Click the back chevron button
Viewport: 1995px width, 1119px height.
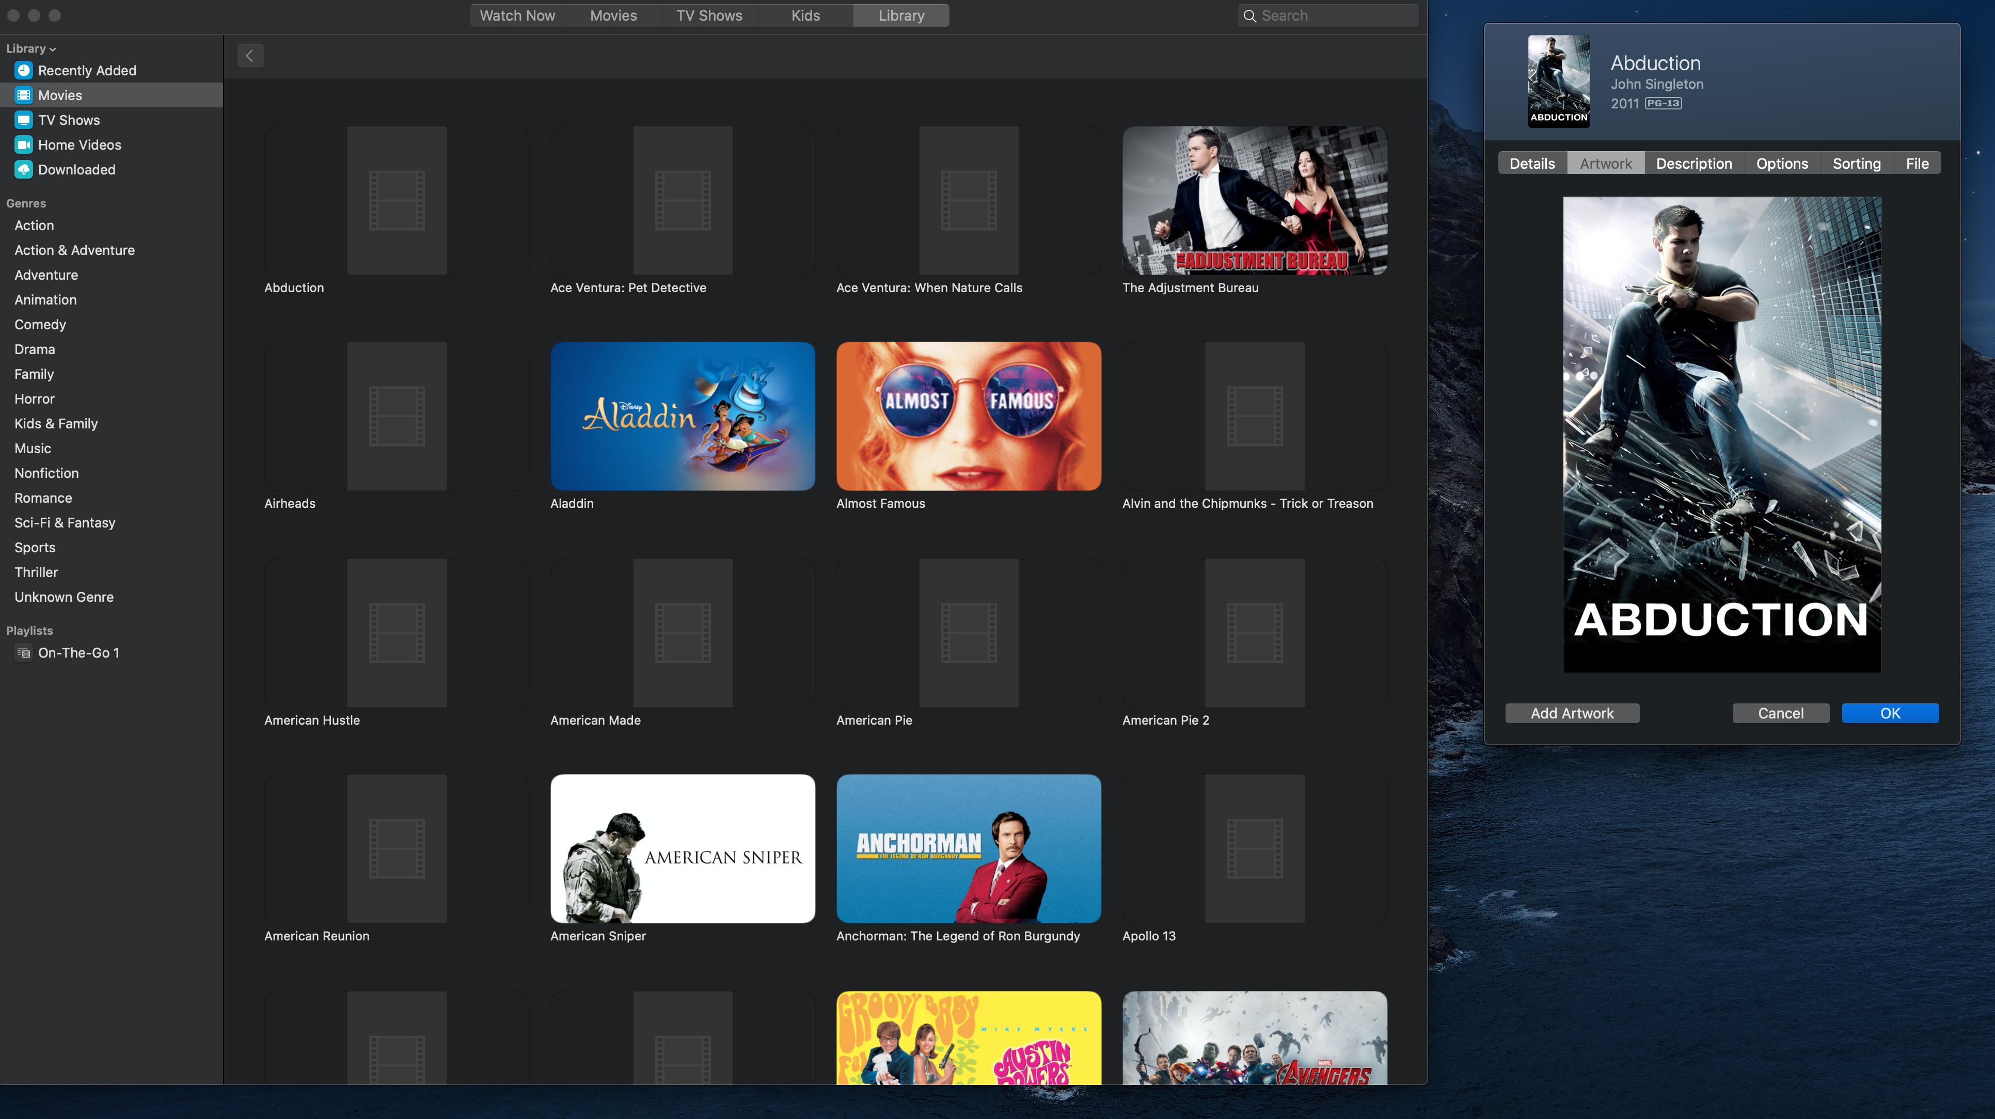250,56
